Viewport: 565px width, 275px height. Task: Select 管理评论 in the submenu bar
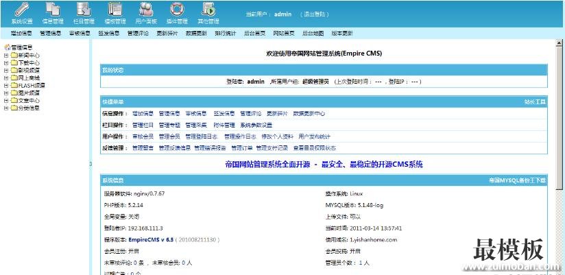pyautogui.click(x=138, y=33)
